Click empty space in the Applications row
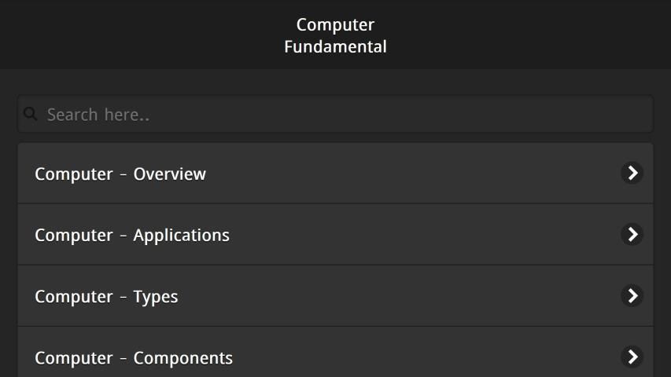The image size is (671, 377). [x=425, y=236]
